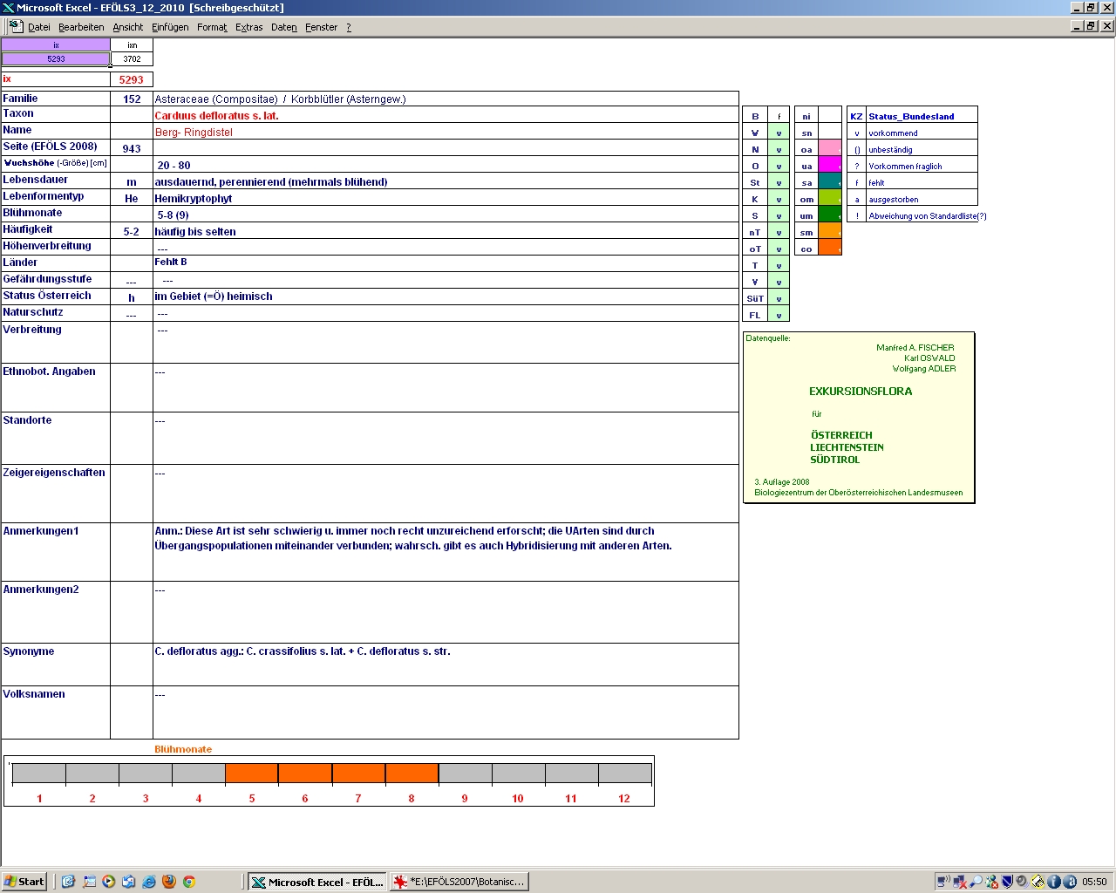Click the blue shield tray icon
Image resolution: width=1116 pixels, height=893 pixels.
click(1007, 882)
